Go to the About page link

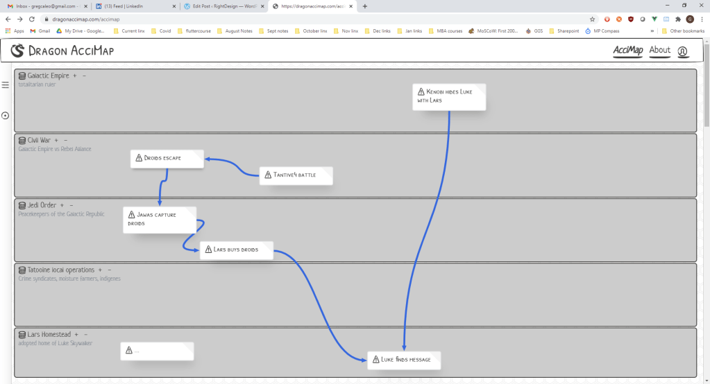(x=659, y=50)
